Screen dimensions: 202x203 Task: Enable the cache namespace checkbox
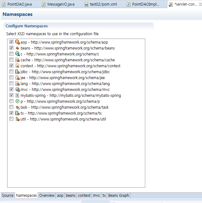pos(11,60)
